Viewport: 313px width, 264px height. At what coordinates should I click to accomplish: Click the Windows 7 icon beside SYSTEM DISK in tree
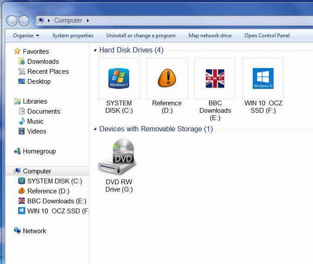(22, 181)
